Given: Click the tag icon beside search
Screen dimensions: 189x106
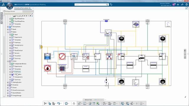Looking at the screenshot, I should click(111, 5).
